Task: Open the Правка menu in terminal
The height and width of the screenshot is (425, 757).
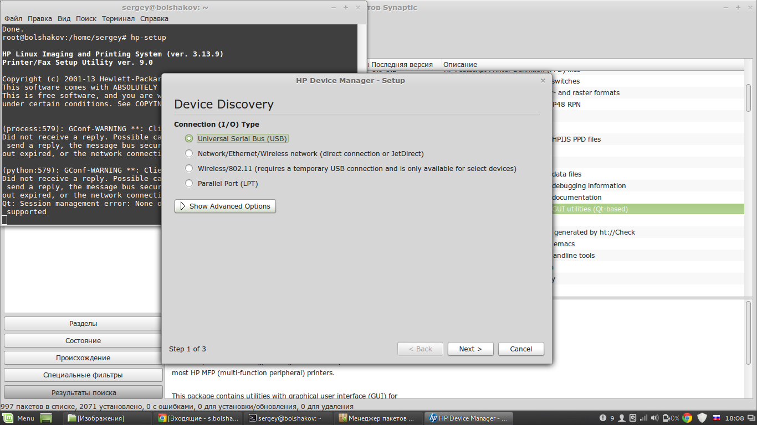Action: coord(40,18)
